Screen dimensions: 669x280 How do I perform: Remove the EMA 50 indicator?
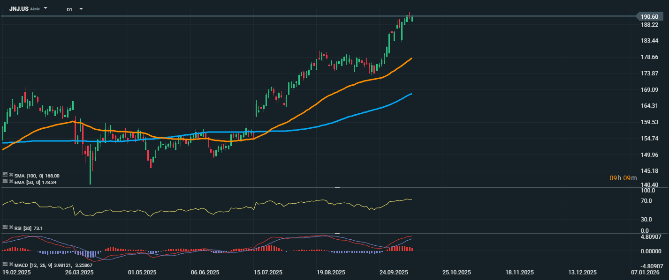tap(11, 181)
